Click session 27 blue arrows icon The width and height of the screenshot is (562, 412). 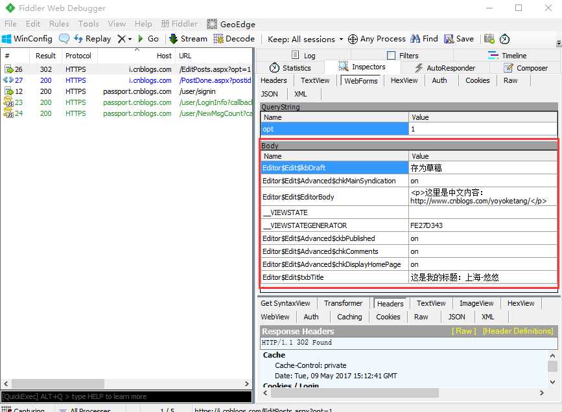pyautogui.click(x=8, y=80)
